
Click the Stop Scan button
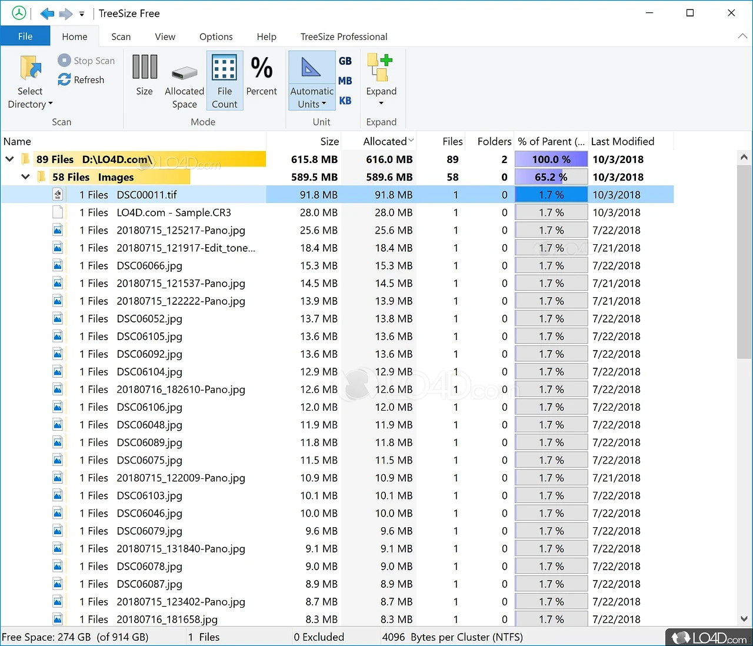point(86,61)
